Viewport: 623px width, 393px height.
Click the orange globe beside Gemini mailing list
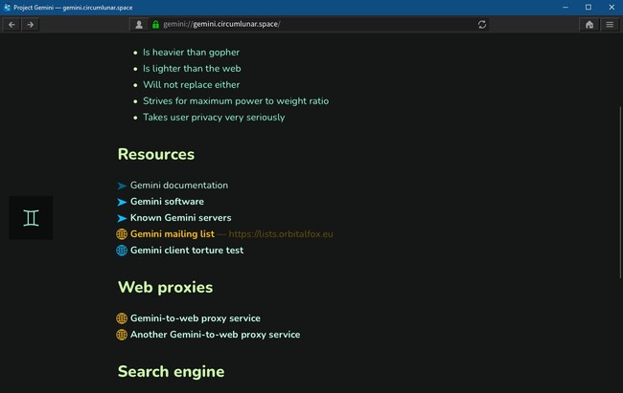click(122, 234)
